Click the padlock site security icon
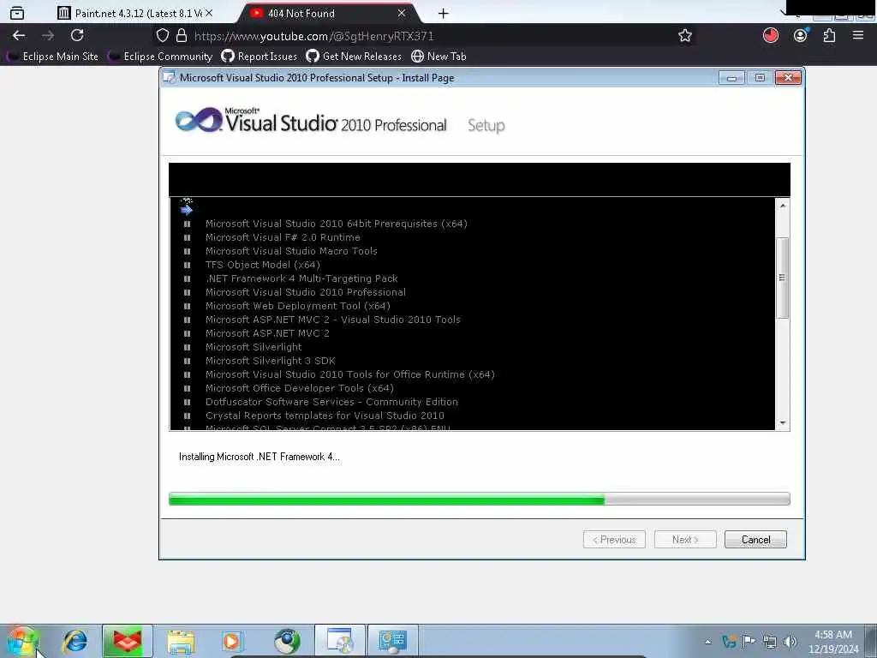 [x=182, y=36]
